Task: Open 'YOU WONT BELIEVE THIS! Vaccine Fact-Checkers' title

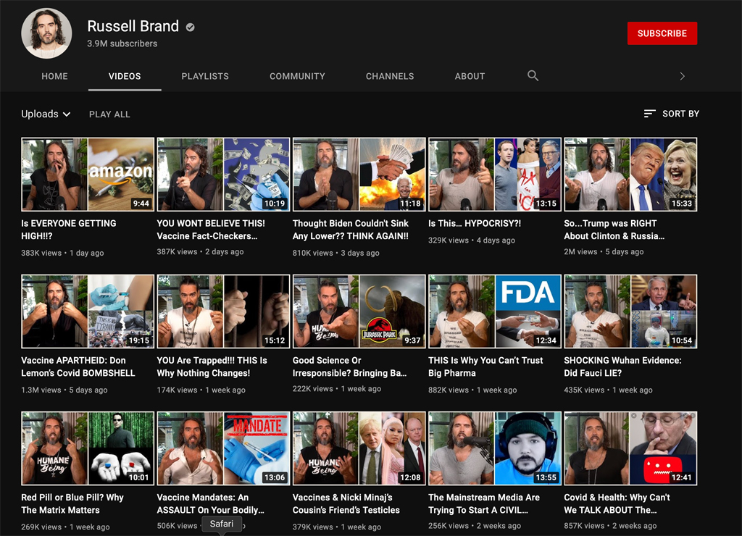Action: pyautogui.click(x=211, y=230)
